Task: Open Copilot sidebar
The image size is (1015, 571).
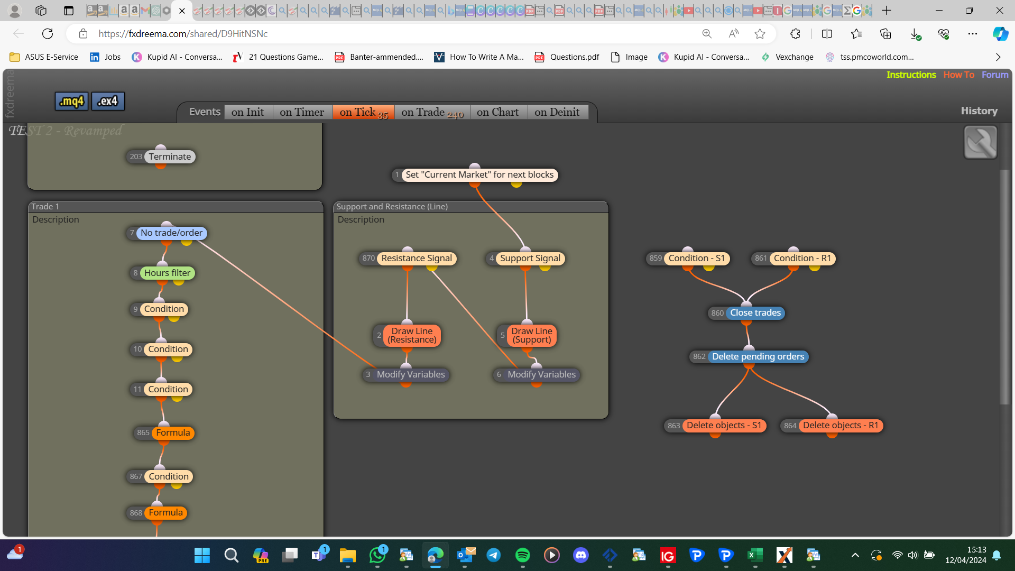Action: coord(1000,34)
